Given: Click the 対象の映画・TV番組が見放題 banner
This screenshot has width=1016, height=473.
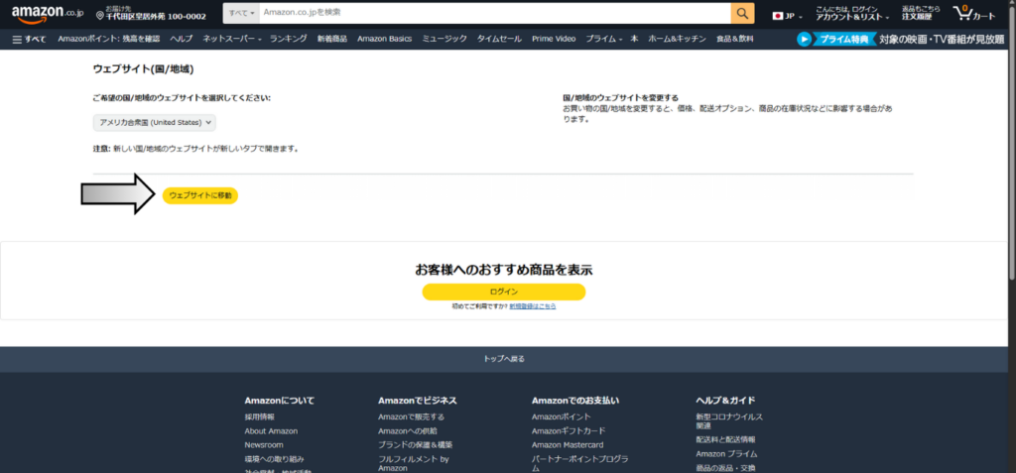Looking at the screenshot, I should [x=942, y=39].
